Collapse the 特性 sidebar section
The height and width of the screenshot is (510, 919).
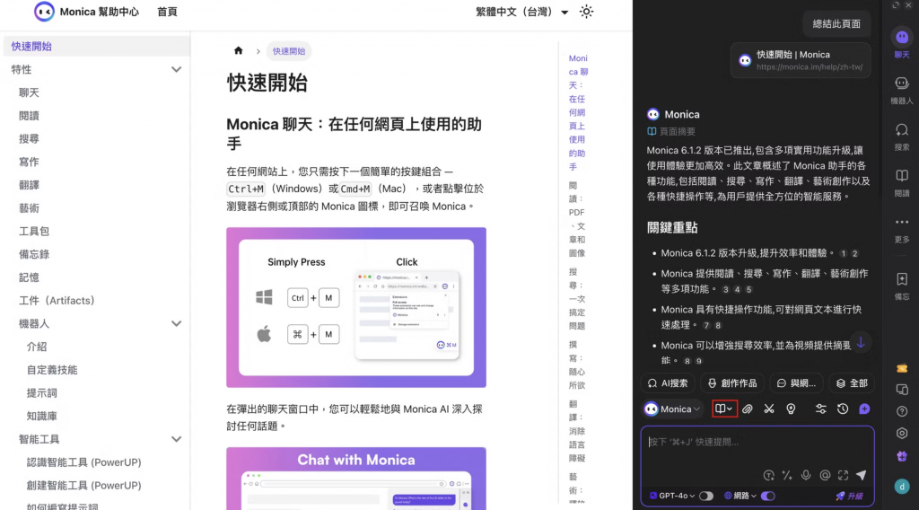176,69
